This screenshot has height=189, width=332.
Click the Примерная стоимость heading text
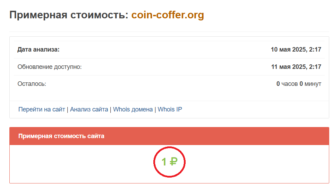(69, 15)
